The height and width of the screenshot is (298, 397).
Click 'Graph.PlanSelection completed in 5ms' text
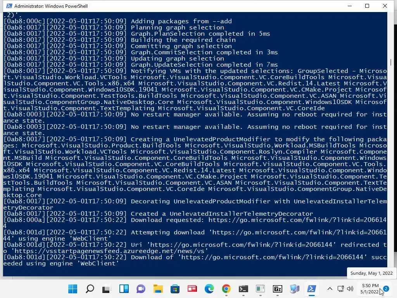coord(200,34)
